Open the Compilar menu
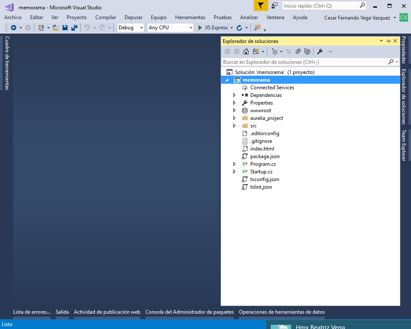The width and height of the screenshot is (411, 329). coord(106,17)
